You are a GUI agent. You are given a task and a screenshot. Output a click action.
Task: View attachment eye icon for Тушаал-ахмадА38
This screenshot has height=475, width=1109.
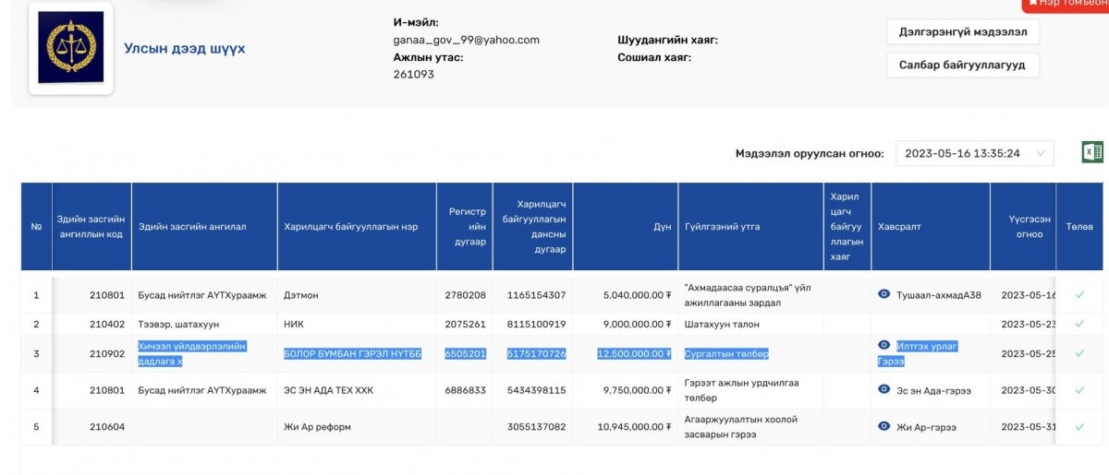point(884,294)
